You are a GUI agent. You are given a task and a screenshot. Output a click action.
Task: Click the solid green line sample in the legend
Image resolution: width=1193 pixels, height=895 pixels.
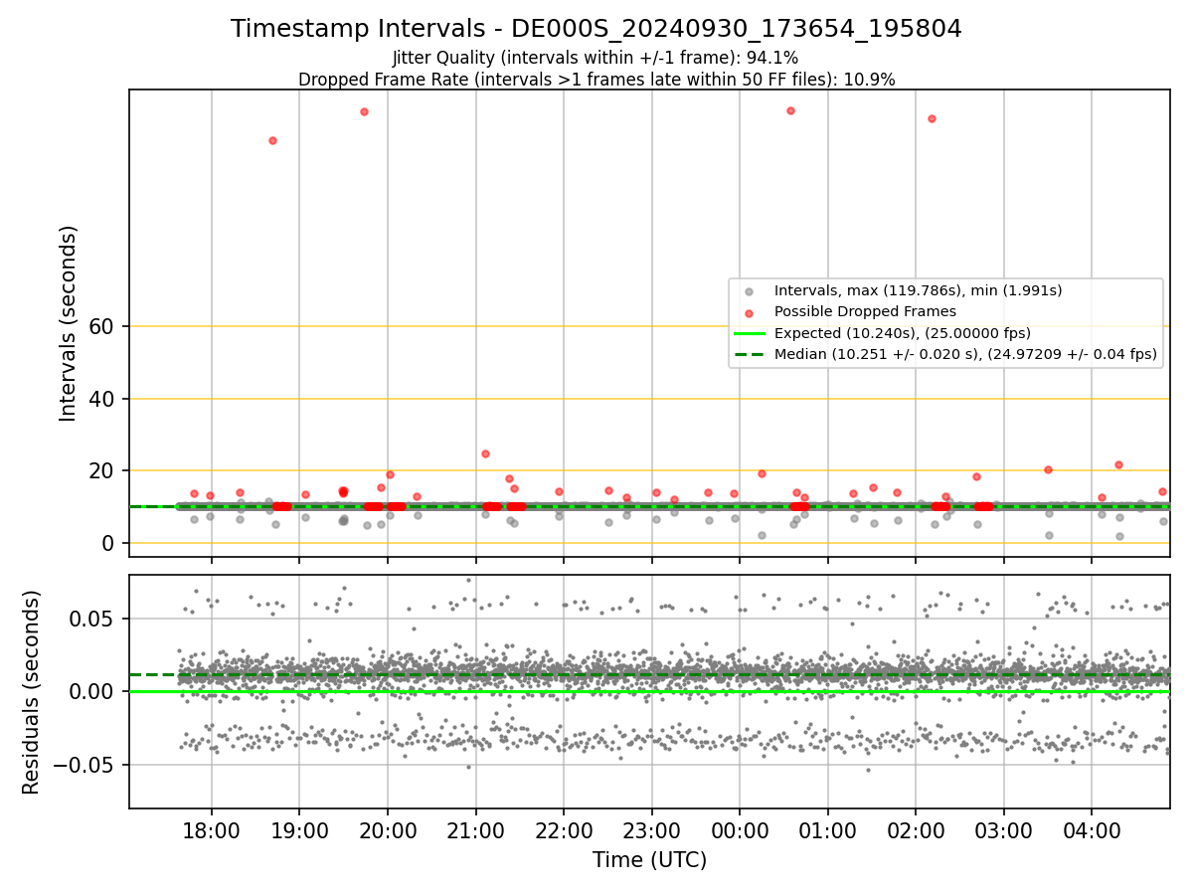[x=750, y=333]
